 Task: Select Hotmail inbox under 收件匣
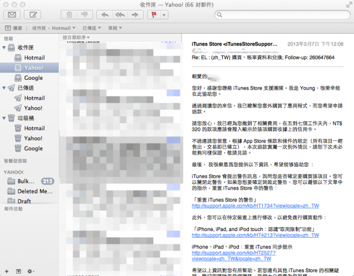29,58
